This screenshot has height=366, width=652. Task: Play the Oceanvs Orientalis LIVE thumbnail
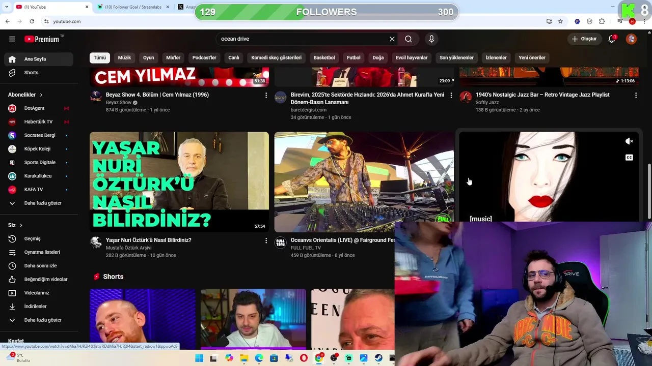click(364, 182)
